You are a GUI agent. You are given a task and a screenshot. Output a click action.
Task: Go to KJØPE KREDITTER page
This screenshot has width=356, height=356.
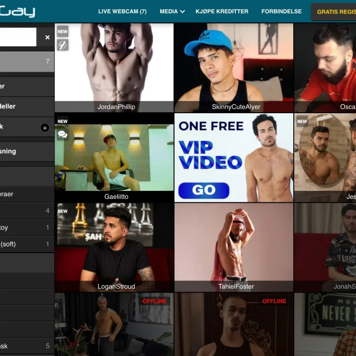[x=222, y=11]
